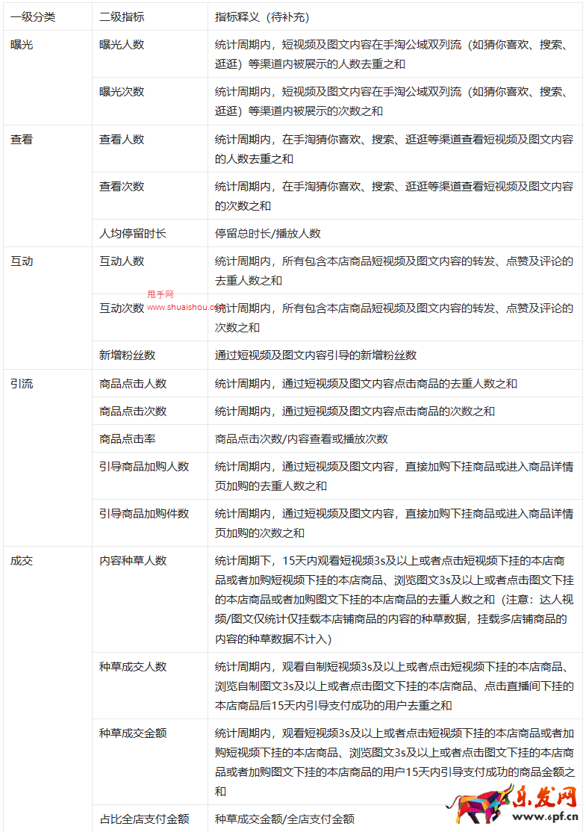Click the 一级分类 header cell
The image size is (586, 832).
pos(48,16)
